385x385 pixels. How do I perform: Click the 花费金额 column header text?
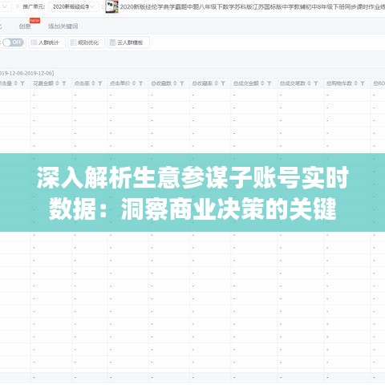pyautogui.click(x=43, y=83)
